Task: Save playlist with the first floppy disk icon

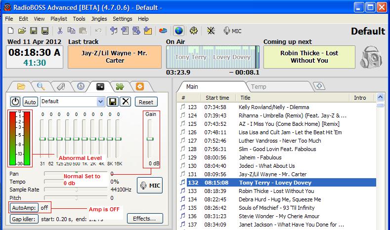Action: (x=34, y=31)
